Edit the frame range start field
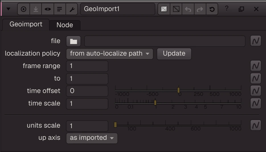Viewport: 266px width, 152px height. click(x=87, y=66)
